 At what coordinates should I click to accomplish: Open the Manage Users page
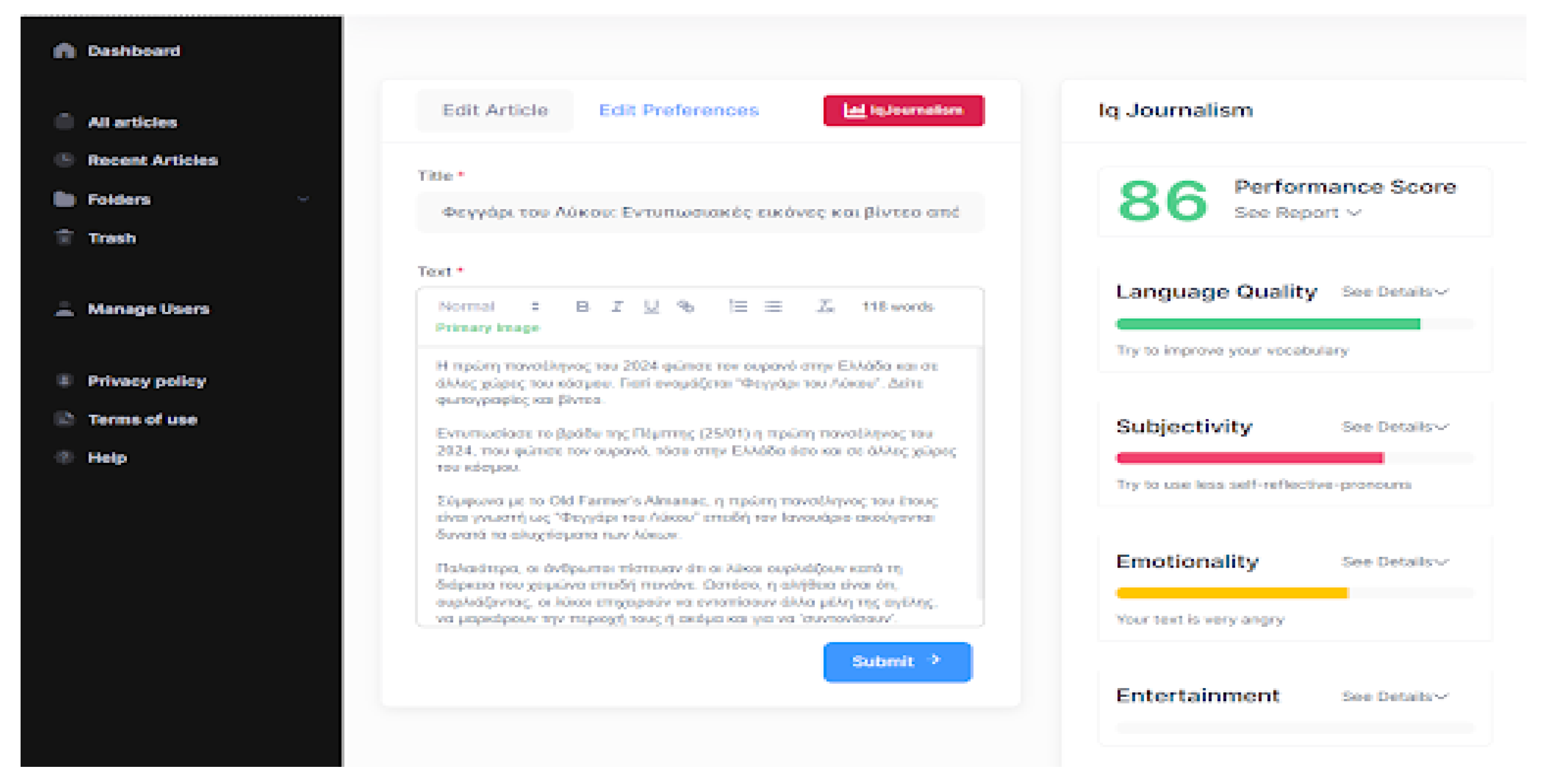tap(148, 309)
